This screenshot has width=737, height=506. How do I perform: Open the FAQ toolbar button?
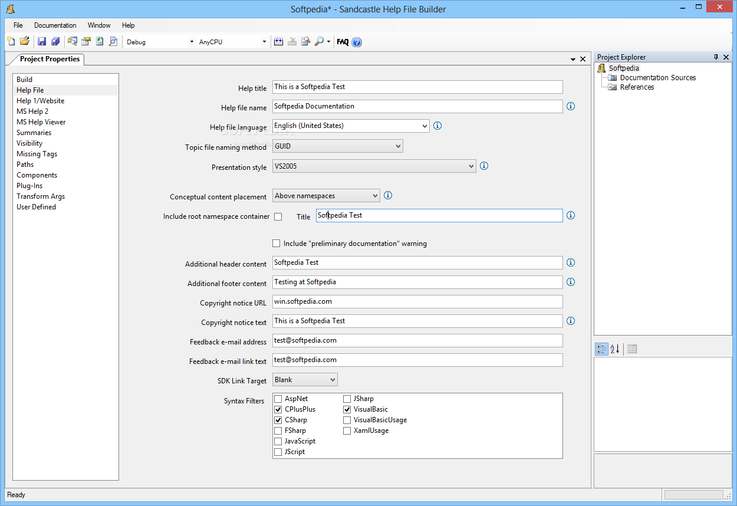343,42
